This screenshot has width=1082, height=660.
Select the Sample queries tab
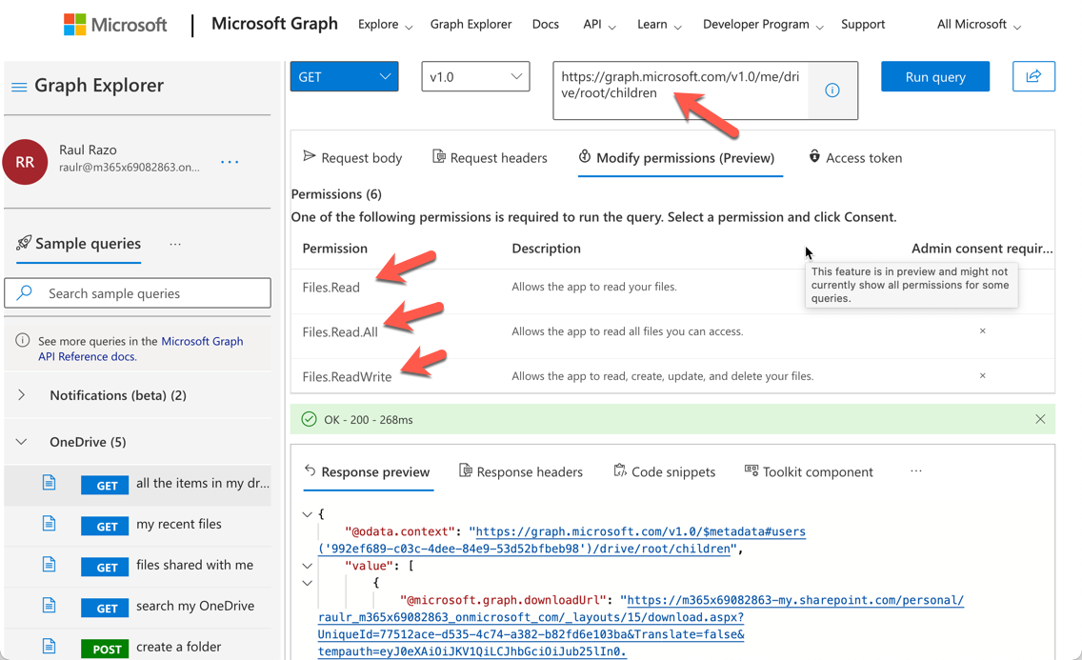click(x=79, y=244)
